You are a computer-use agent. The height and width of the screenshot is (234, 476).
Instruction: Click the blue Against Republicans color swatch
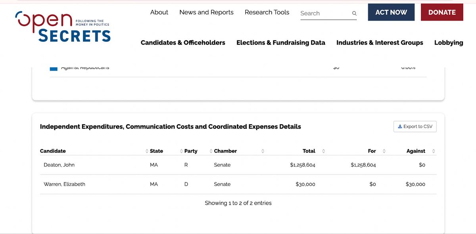point(54,68)
